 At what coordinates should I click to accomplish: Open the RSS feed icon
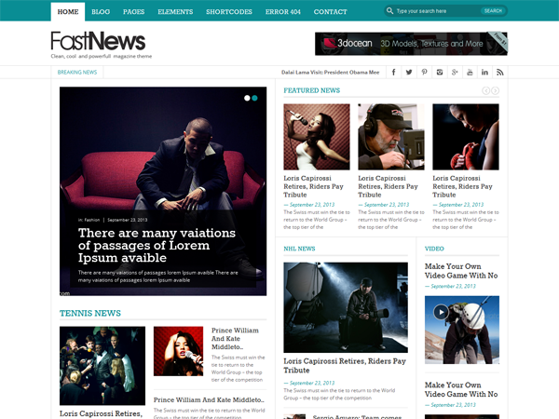(500, 73)
